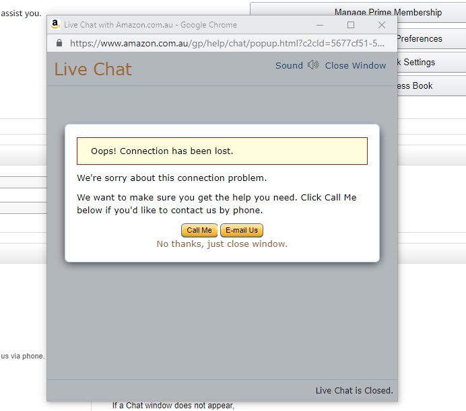Screen dimensions: 466x411
Task: Click 'us via phone.' text in background page
Action: point(23,356)
